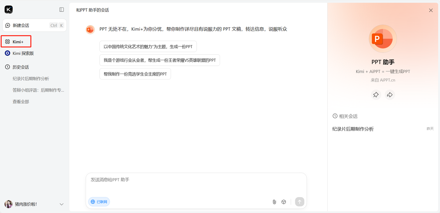The width and height of the screenshot is (440, 213).
Task: Open the cube prompt library icon
Action: tap(284, 202)
